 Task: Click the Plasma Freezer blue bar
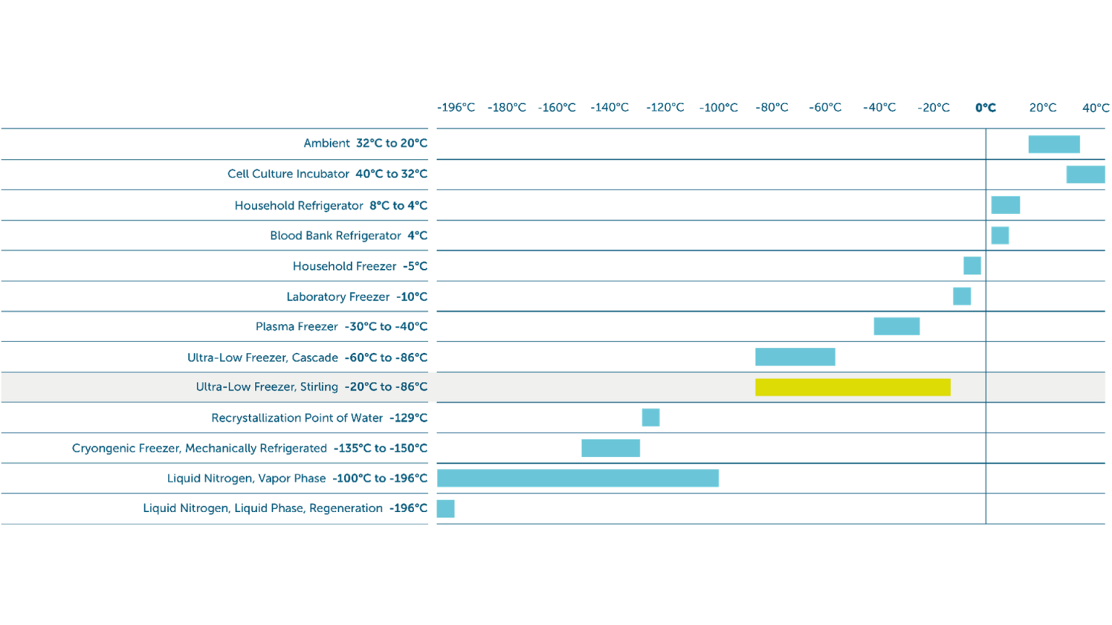(896, 326)
